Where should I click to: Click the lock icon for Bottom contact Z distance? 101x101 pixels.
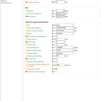pyautogui.click(x=53, y=31)
